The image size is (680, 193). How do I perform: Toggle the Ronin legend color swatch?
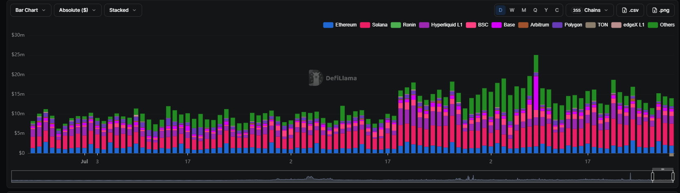pyautogui.click(x=396, y=25)
